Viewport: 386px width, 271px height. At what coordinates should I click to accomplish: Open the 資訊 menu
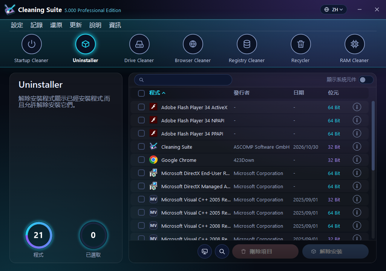(115, 25)
